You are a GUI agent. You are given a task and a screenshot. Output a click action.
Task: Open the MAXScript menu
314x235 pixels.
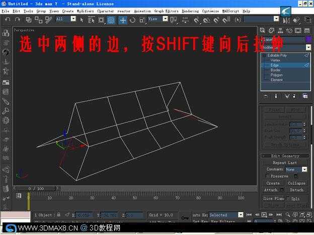point(230,11)
